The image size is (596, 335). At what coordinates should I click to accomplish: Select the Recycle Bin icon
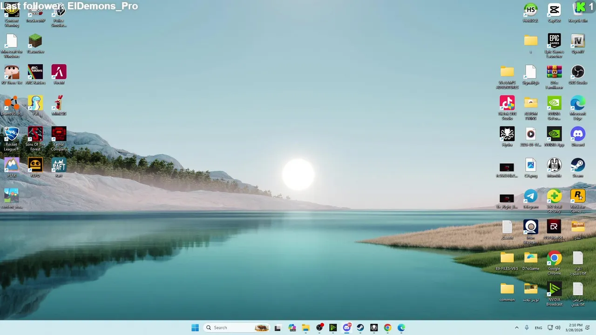tap(578, 13)
